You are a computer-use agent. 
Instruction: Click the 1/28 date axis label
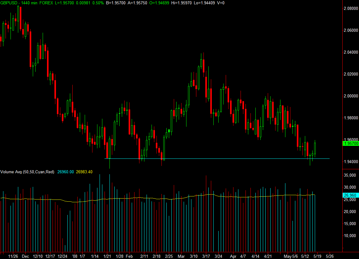(x=120, y=256)
